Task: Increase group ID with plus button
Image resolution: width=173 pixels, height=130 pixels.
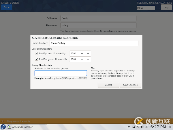Action: tap(88, 59)
